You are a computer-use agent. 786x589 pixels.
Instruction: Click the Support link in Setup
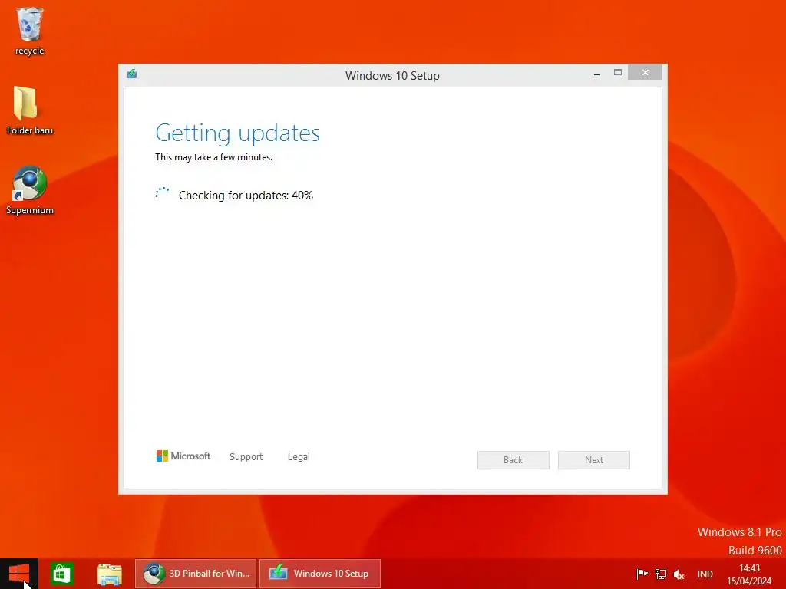point(246,457)
